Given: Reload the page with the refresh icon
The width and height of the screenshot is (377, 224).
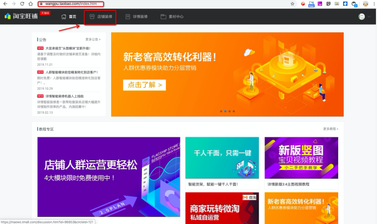Looking at the screenshot, I should [x=22, y=4].
